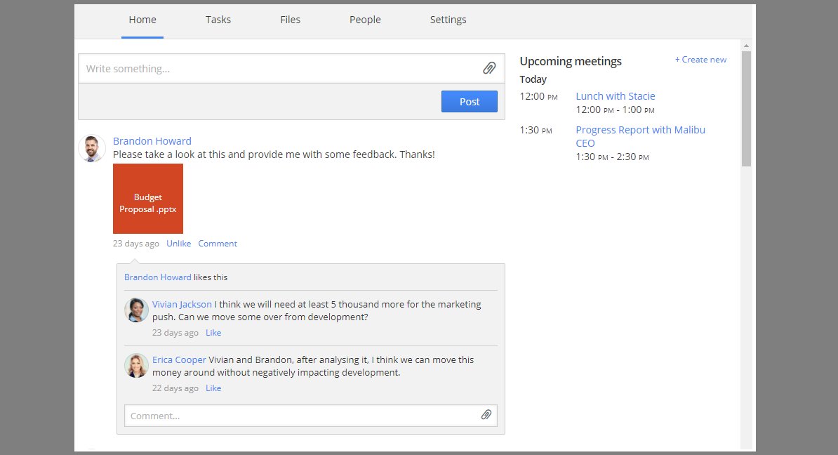
Task: Attach a file in the comment box
Action: (x=486, y=415)
